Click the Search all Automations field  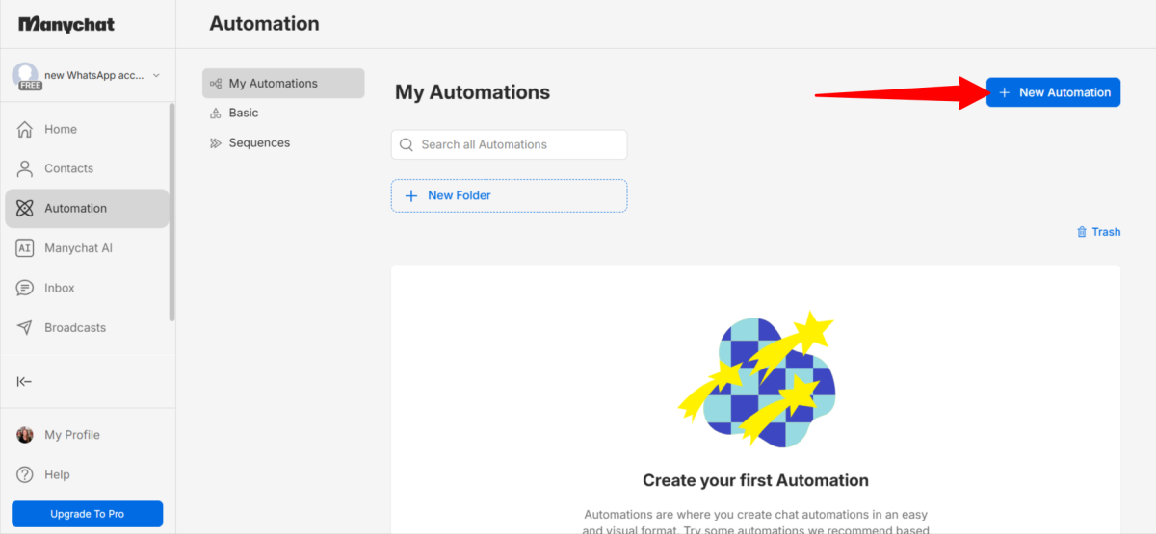(509, 144)
